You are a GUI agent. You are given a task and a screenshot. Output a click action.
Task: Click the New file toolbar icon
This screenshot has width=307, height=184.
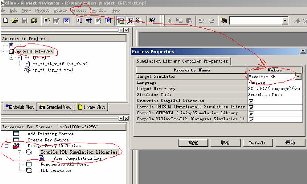(5, 20)
